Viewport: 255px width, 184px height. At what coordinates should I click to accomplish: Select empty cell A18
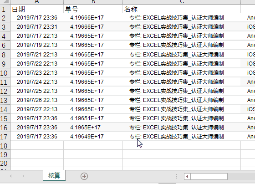(37, 145)
